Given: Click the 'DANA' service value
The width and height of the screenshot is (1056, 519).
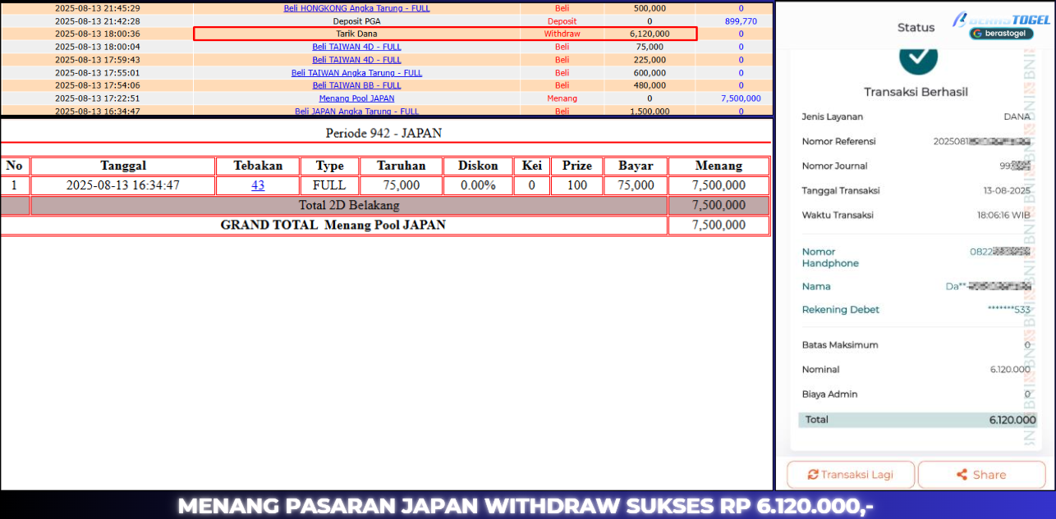Looking at the screenshot, I should coord(1017,116).
